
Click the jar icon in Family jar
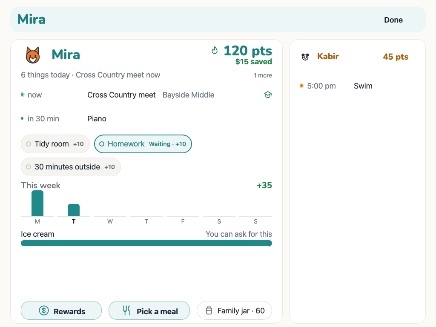pyautogui.click(x=209, y=310)
